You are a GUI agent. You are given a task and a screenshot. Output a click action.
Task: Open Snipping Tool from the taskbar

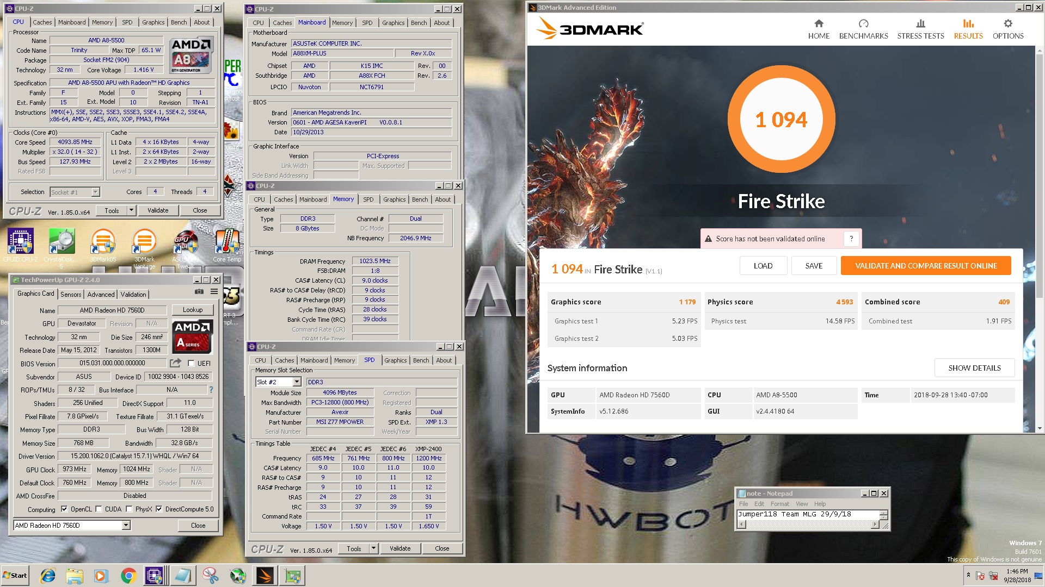pos(210,576)
